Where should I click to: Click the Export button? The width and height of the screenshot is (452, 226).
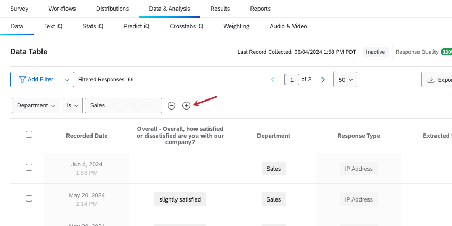tap(437, 80)
